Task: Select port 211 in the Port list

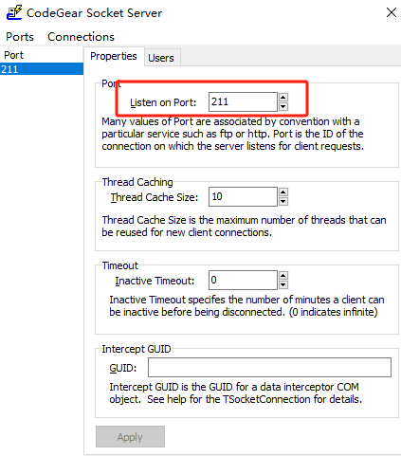Action: click(42, 69)
